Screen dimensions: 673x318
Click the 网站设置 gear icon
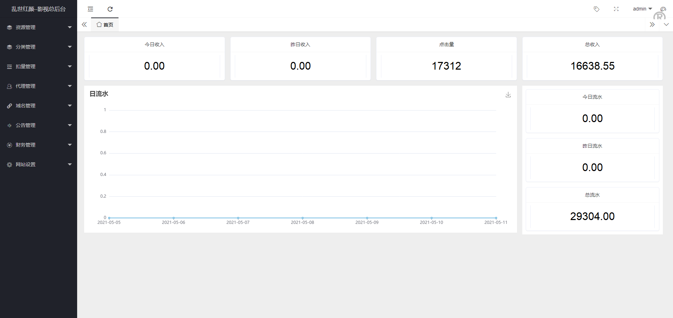[x=9, y=164]
